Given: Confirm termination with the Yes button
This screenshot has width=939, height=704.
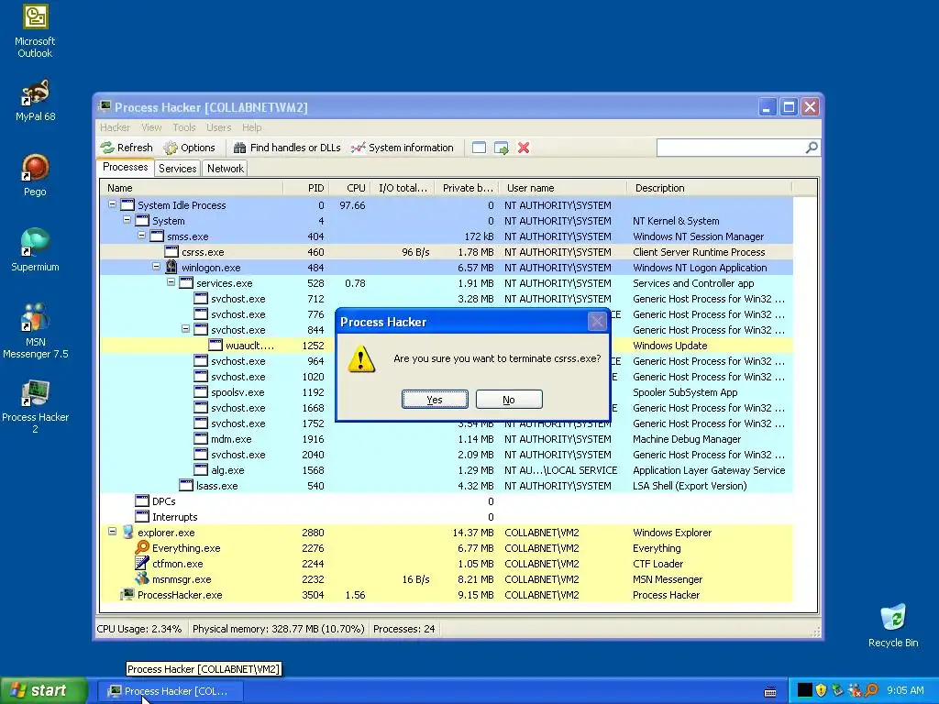Looking at the screenshot, I should (x=435, y=400).
